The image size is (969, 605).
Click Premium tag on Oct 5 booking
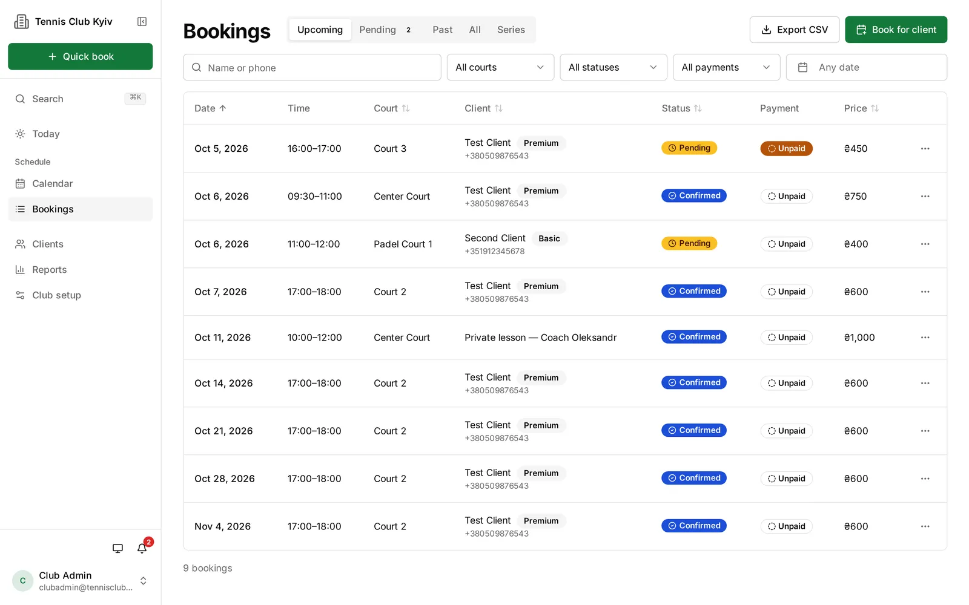pyautogui.click(x=541, y=143)
